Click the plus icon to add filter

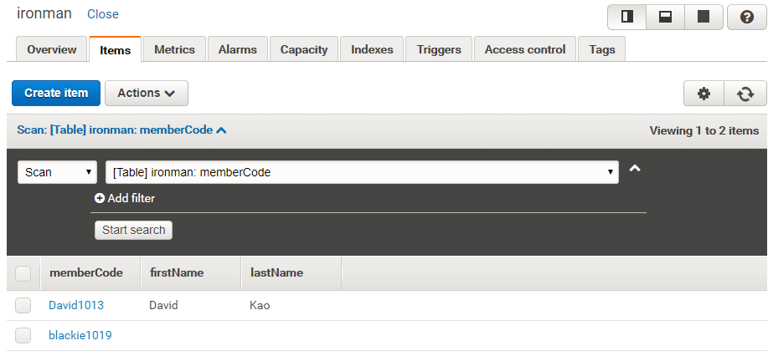pyautogui.click(x=100, y=199)
